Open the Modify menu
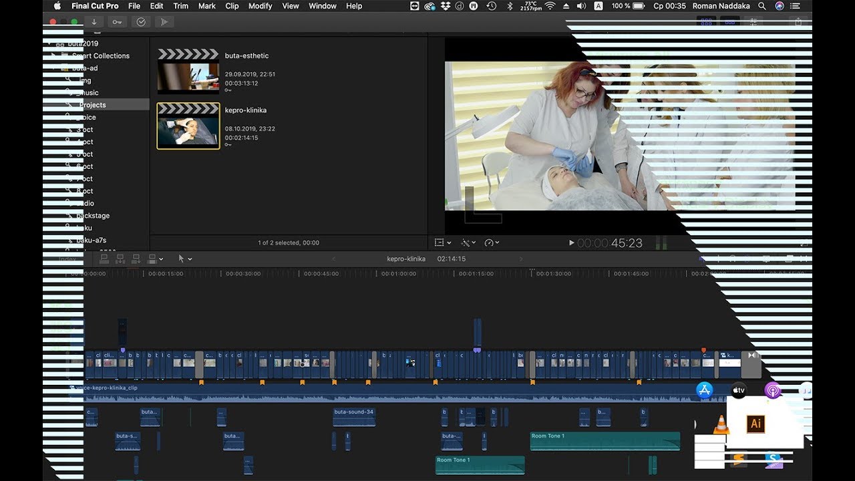This screenshot has height=481, width=855. click(261, 6)
